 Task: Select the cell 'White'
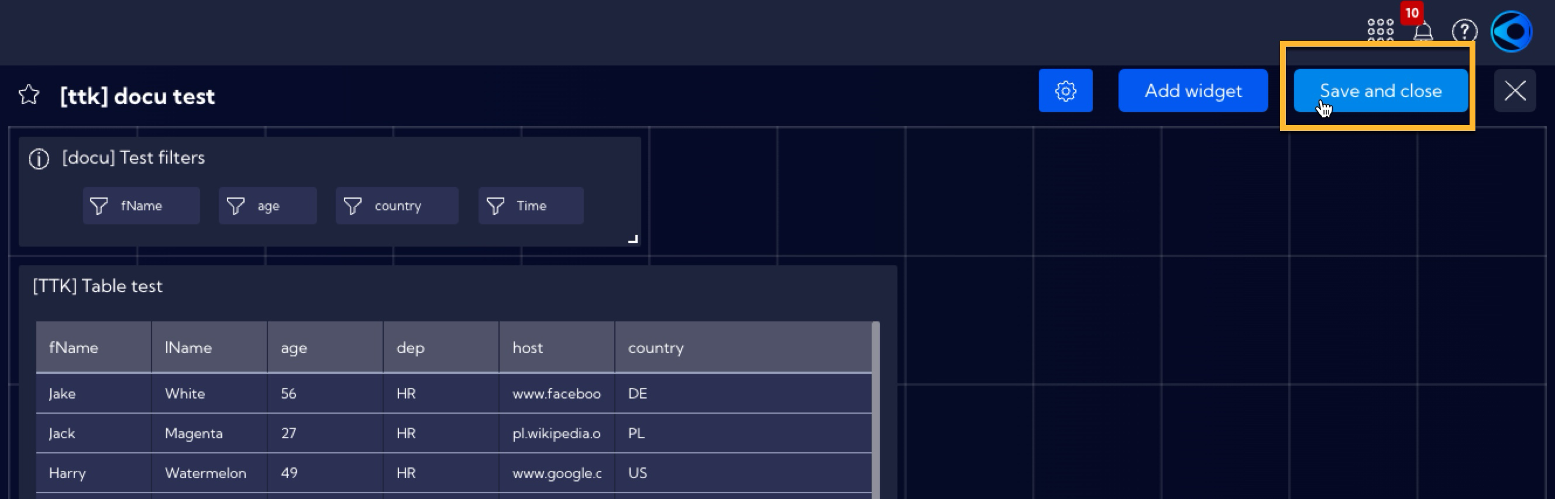click(x=209, y=393)
